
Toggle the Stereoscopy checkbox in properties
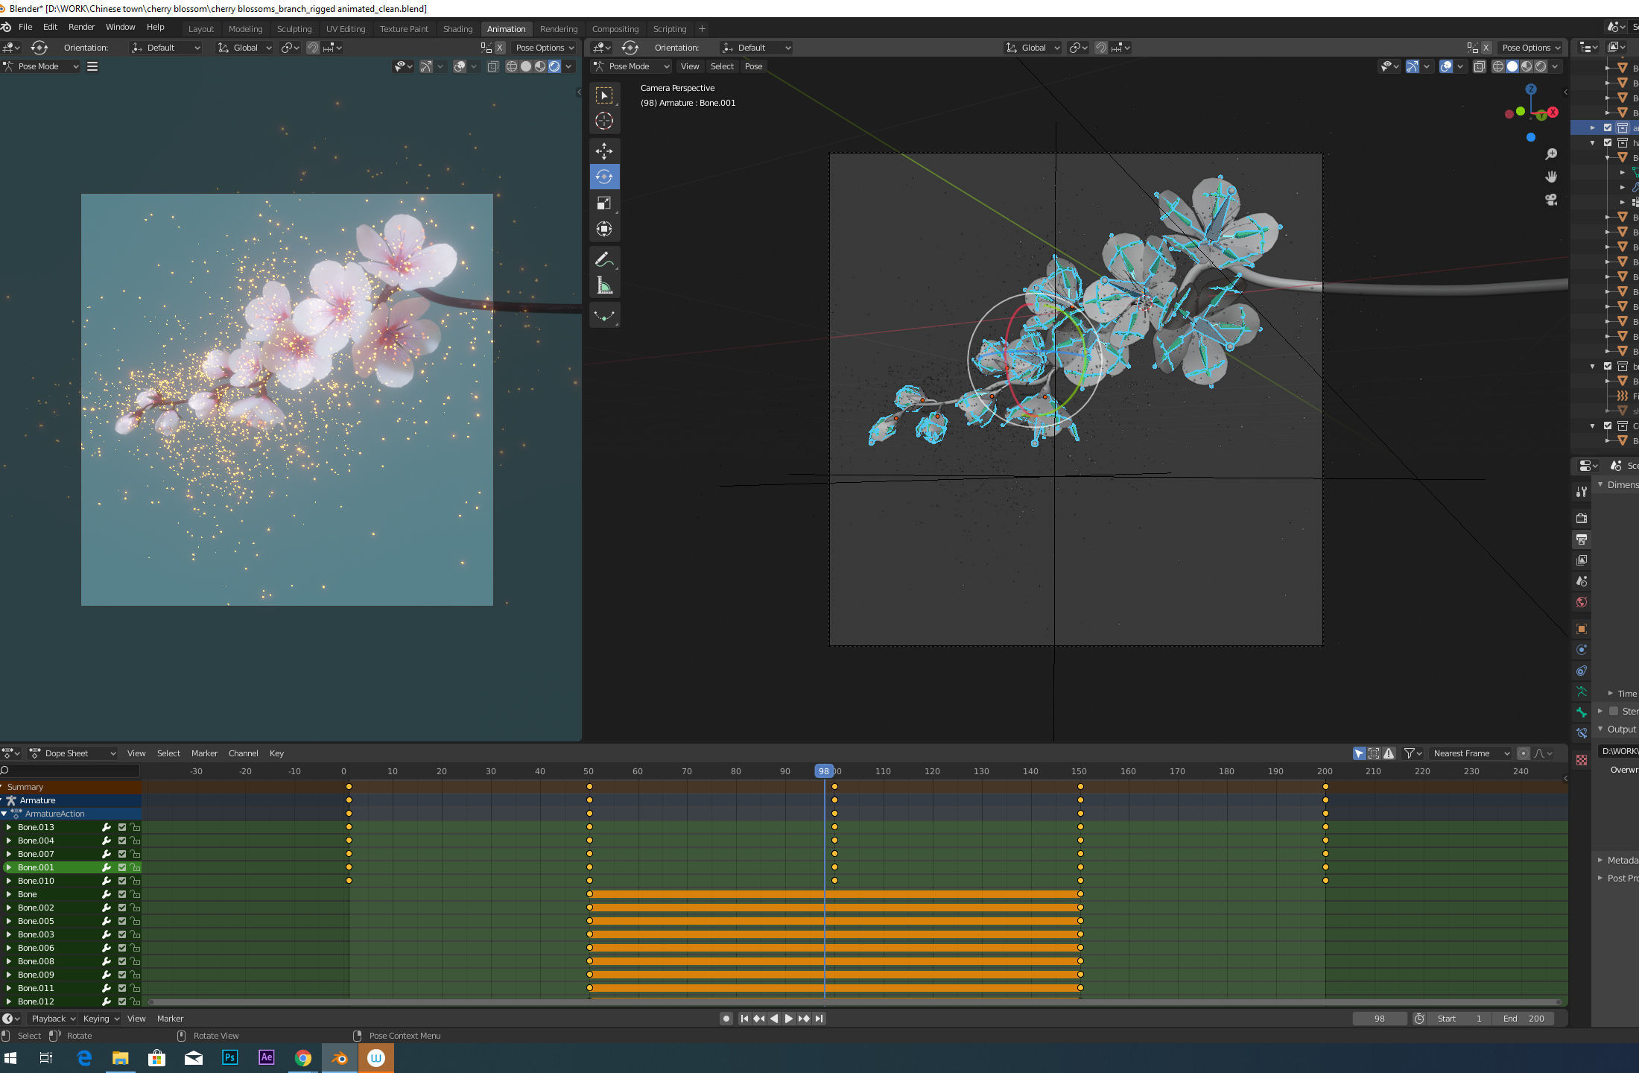point(1614,711)
